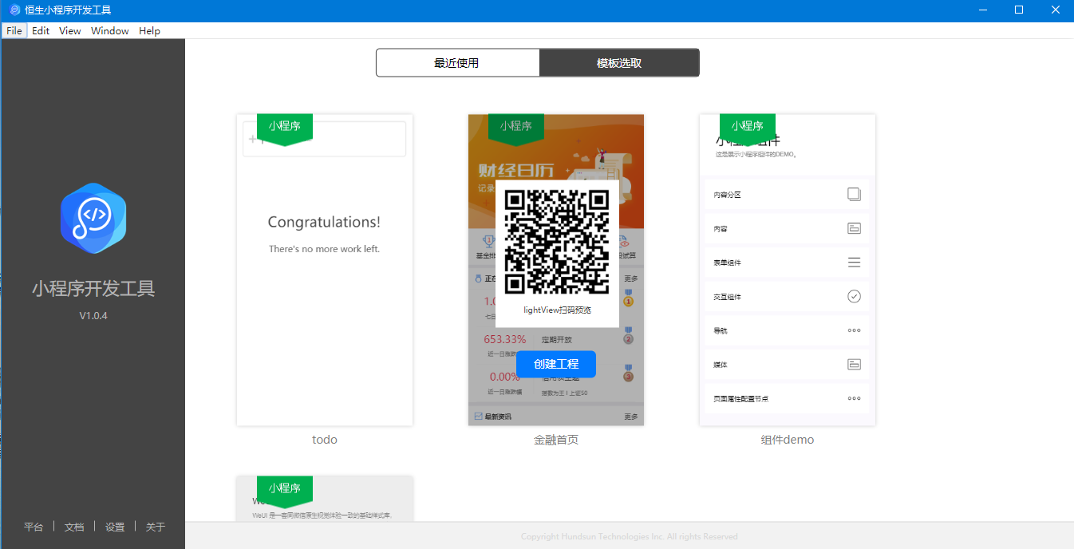Click the 表单组件 hamburger icon
The height and width of the screenshot is (549, 1074).
click(854, 263)
